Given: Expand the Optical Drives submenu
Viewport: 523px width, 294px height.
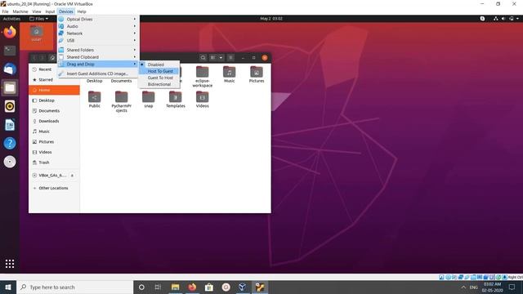Looking at the screenshot, I should point(98,19).
